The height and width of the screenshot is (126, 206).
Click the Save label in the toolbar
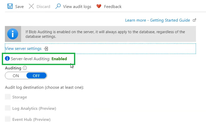[x=19, y=7]
